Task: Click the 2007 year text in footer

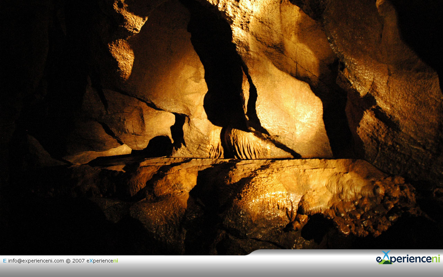Action: 79,261
